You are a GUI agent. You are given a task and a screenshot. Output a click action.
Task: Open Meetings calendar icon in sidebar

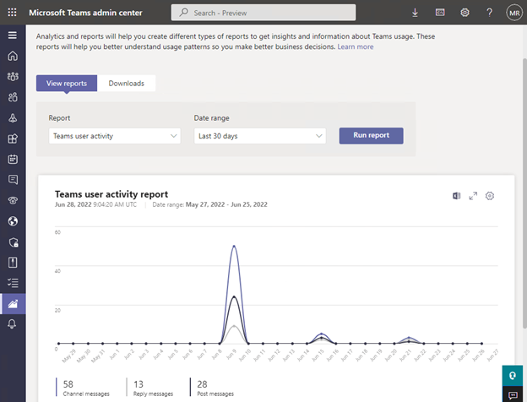[x=13, y=159]
